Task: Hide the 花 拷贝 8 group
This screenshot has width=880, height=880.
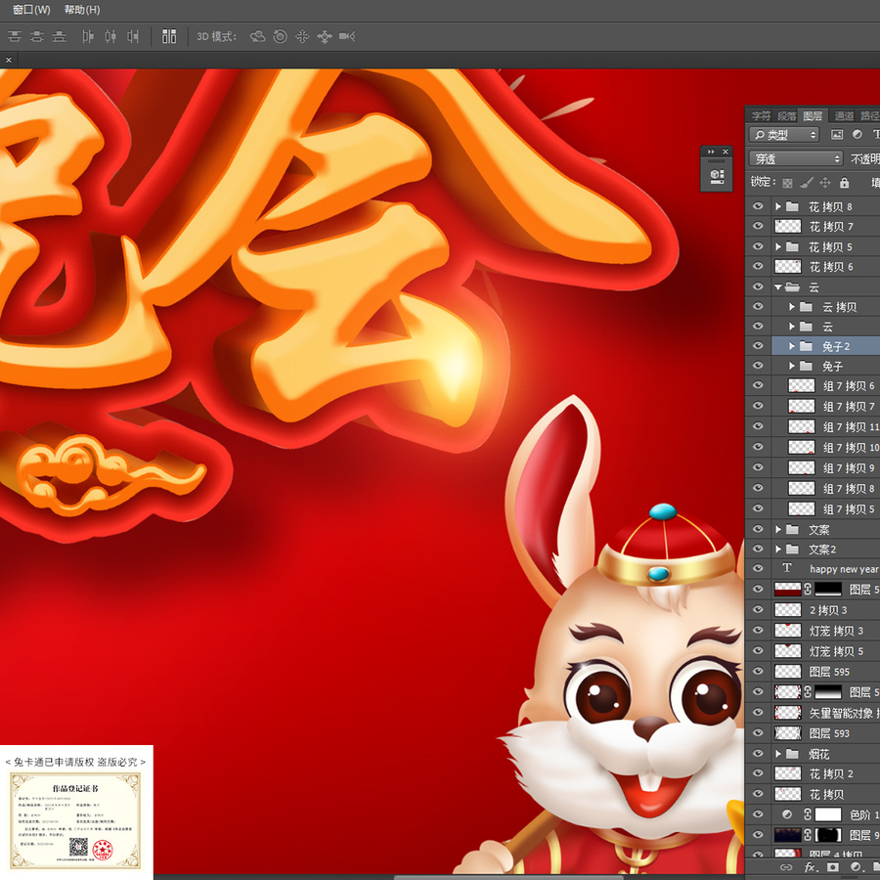Action: click(x=758, y=206)
